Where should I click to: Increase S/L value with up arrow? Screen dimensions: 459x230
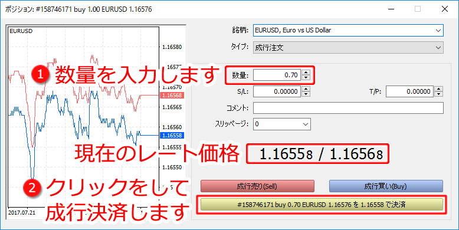pos(306,89)
